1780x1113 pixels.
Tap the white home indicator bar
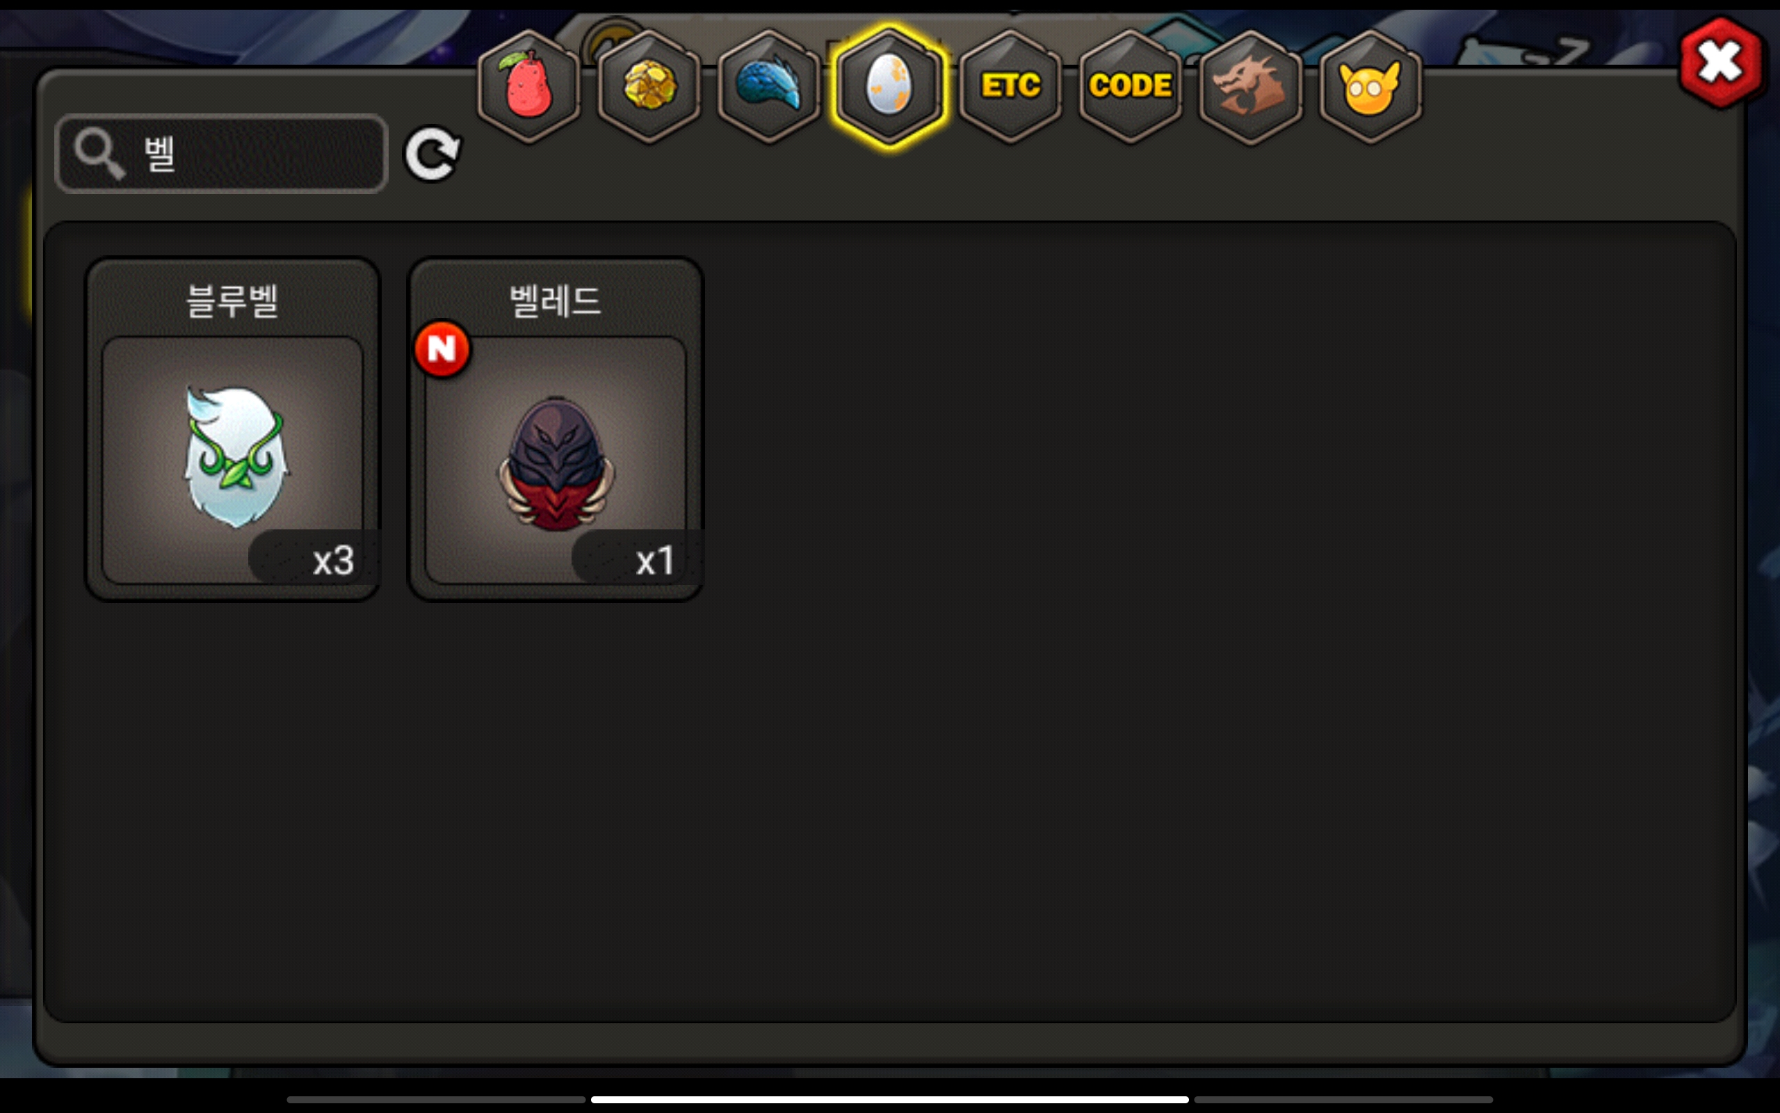pos(889,1099)
